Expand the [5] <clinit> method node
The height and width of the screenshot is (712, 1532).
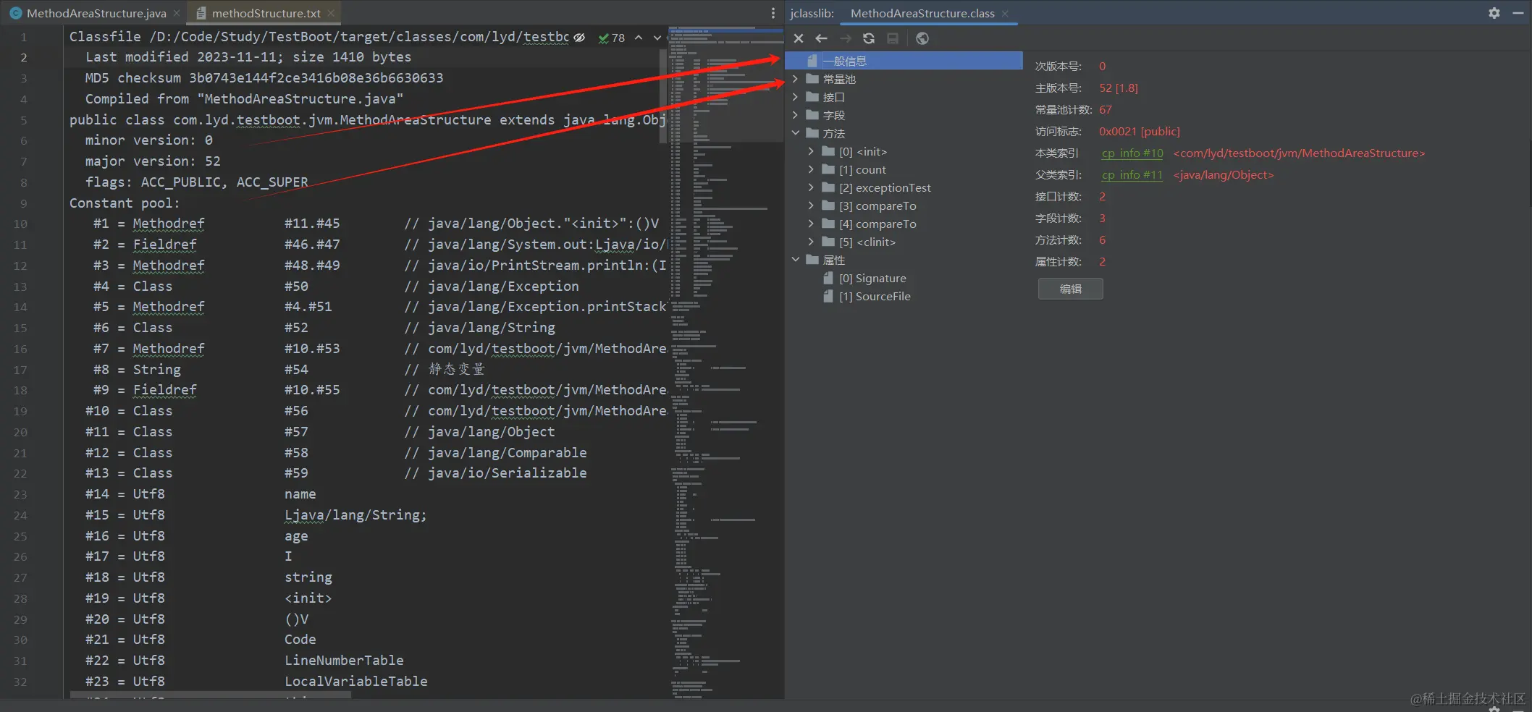(x=811, y=242)
